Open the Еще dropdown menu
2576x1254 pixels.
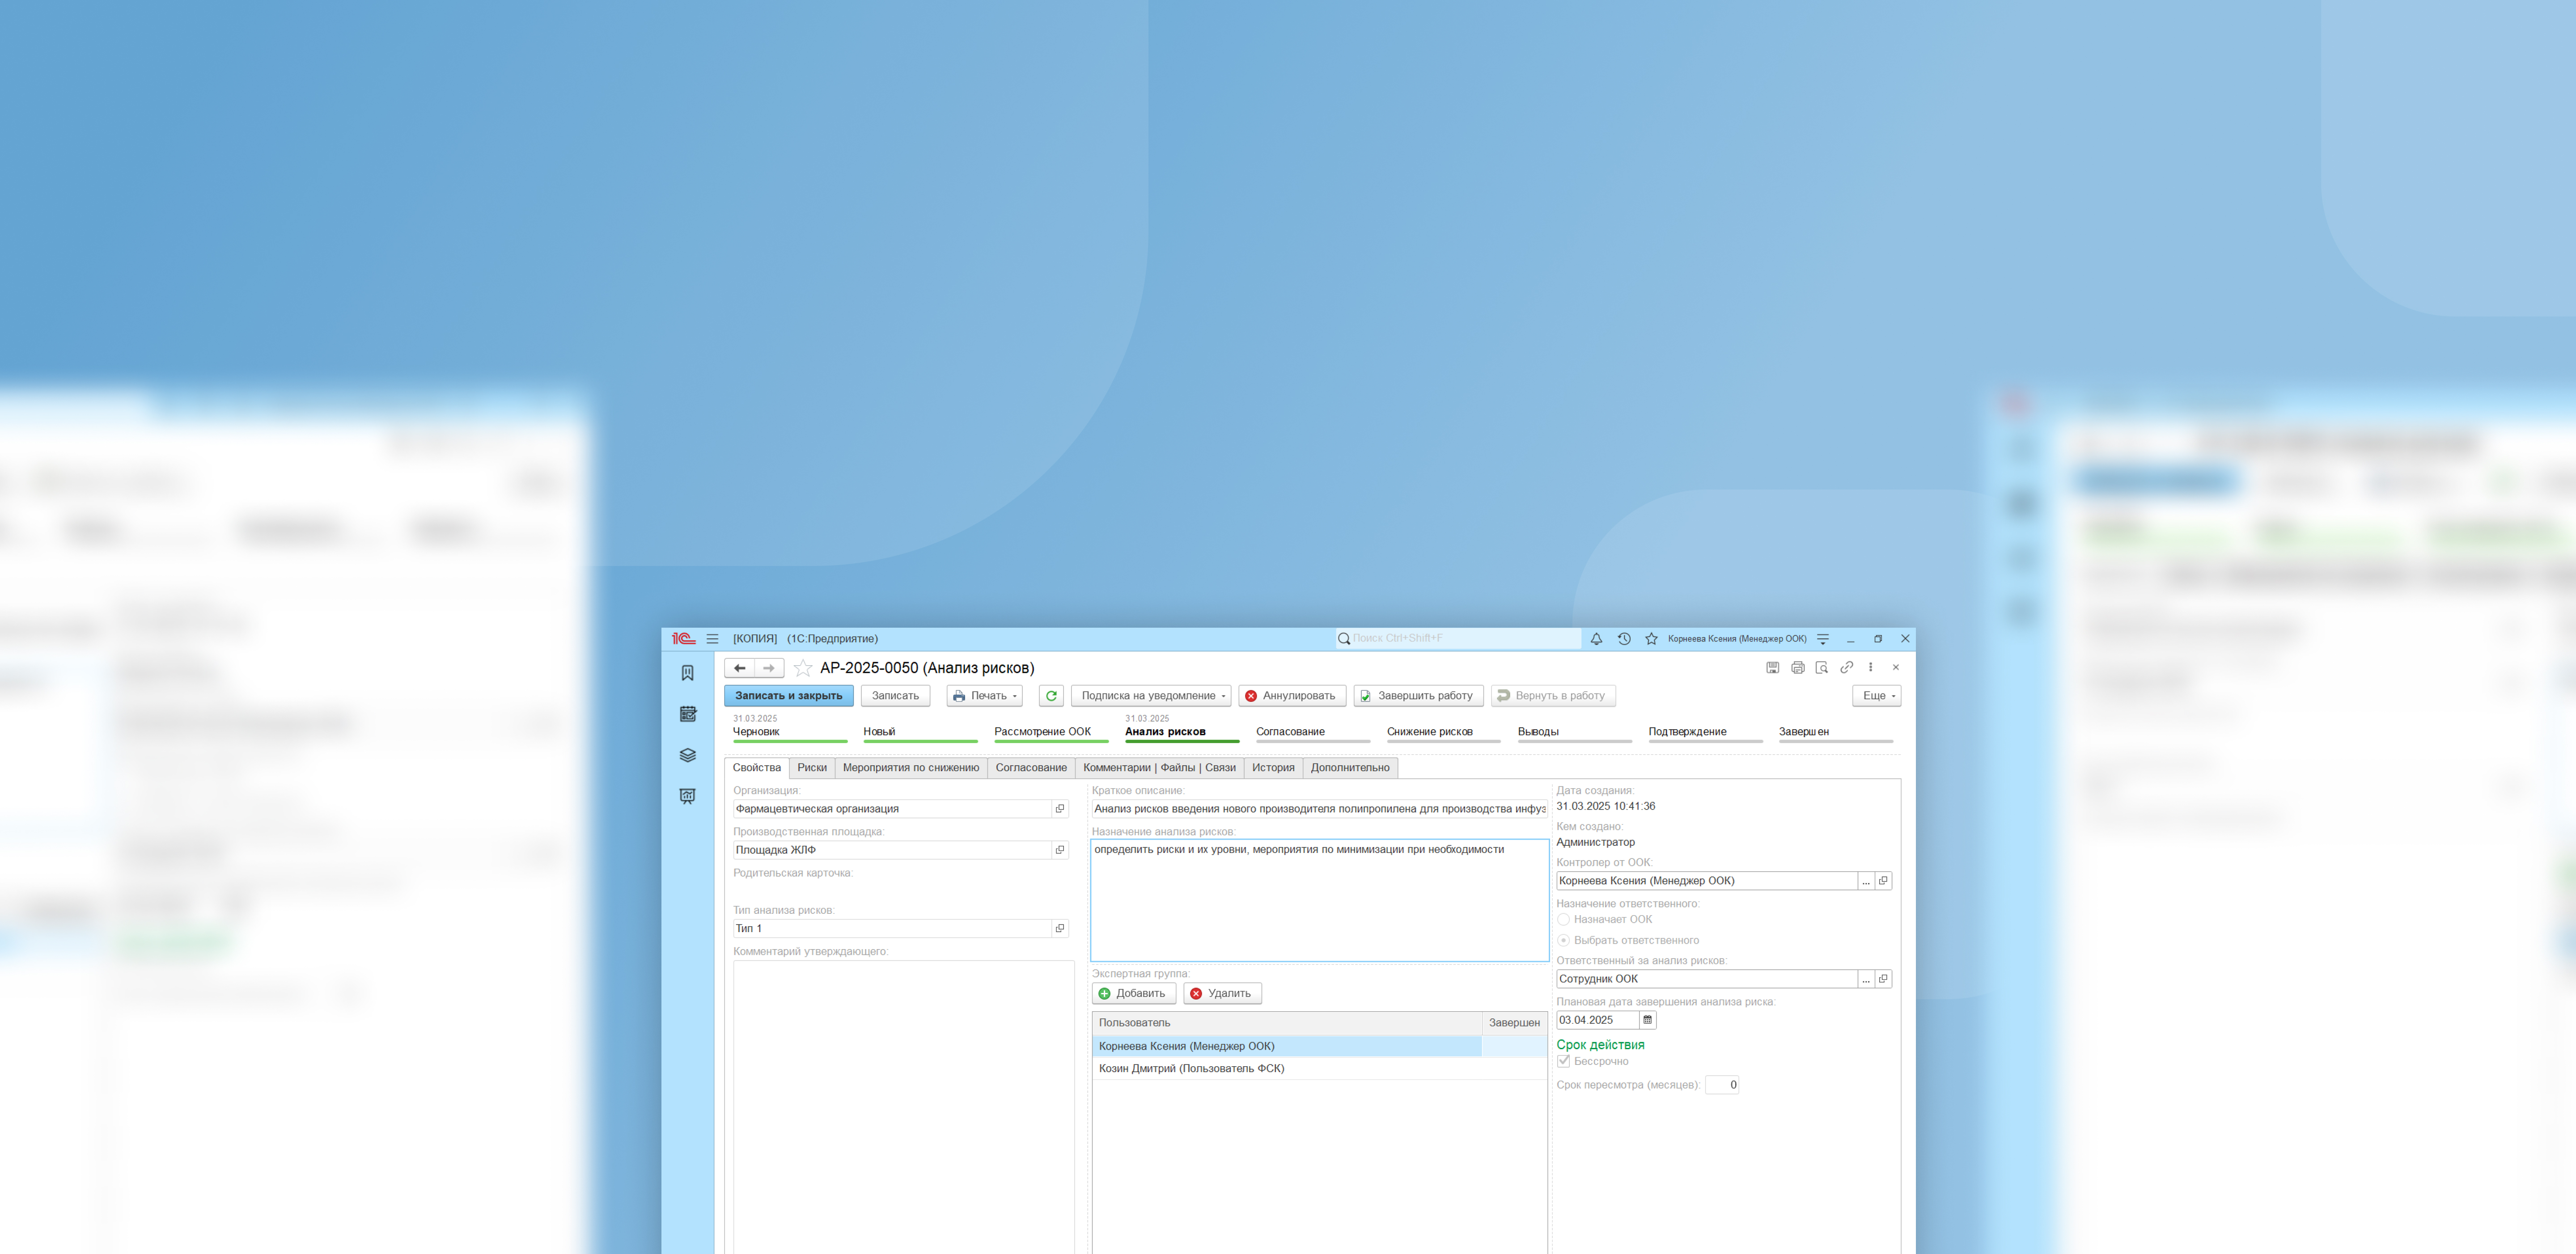(x=1877, y=696)
